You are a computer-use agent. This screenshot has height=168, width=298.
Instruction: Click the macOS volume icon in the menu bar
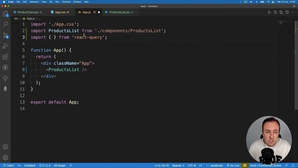point(251,2)
